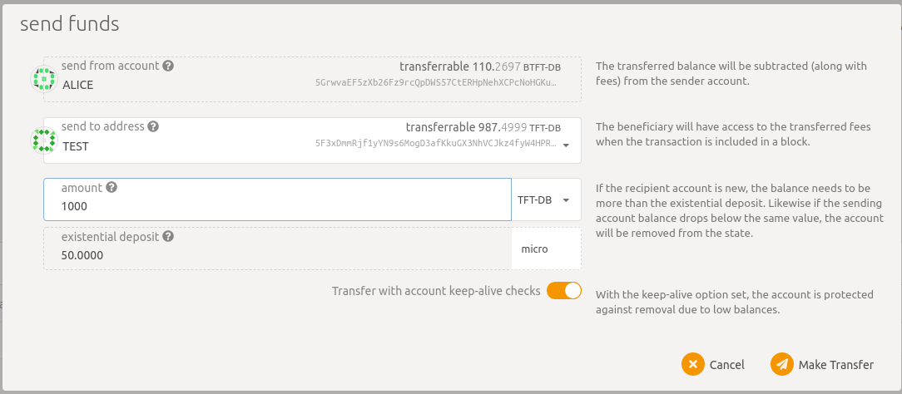Click the Transfer with account keep-alive checks label
Image resolution: width=902 pixels, height=394 pixels.
436,291
